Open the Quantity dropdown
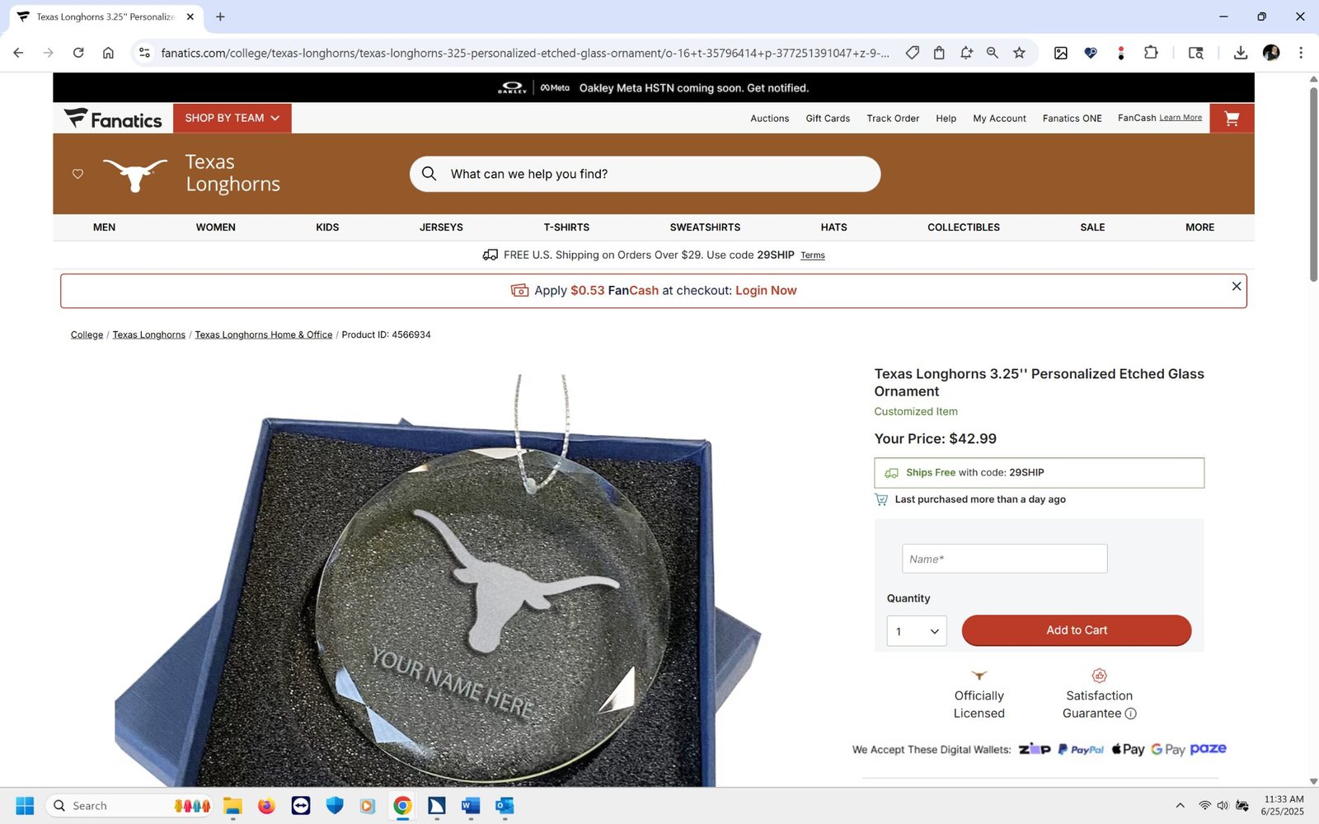1319x824 pixels. 917,631
